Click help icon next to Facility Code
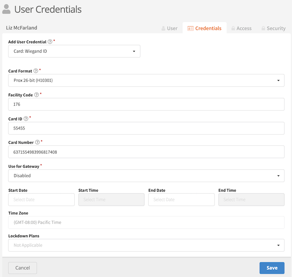The image size is (292, 277). [x=37, y=95]
